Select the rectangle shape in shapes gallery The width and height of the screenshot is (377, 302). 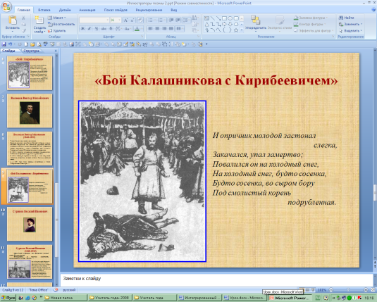(x=224, y=18)
